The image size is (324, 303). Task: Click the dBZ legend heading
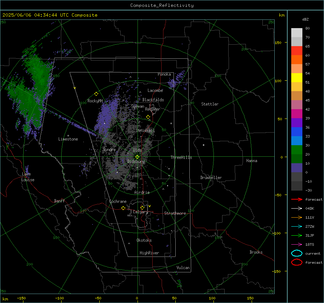(305, 19)
